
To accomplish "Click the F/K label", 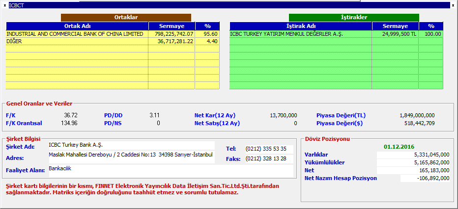I will (x=11, y=115).
